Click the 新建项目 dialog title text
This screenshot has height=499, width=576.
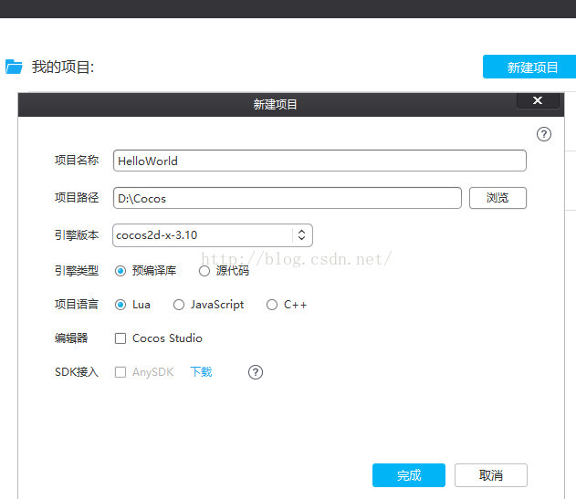pos(275,105)
